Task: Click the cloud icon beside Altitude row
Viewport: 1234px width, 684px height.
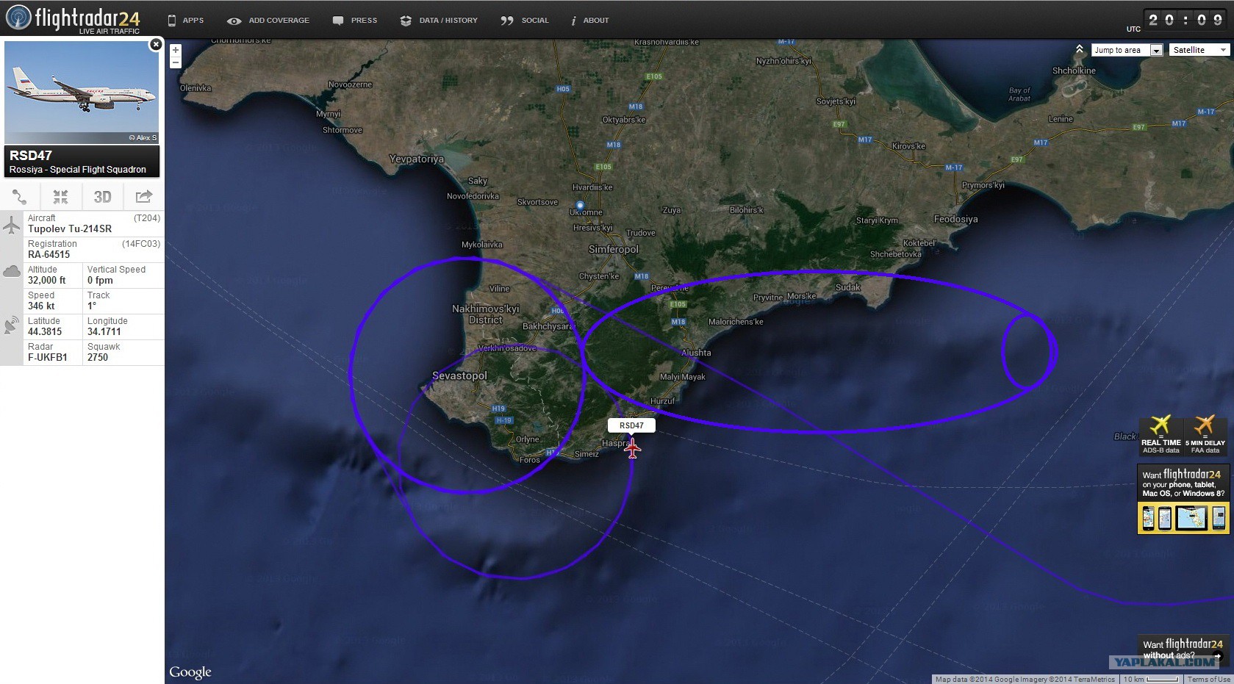Action: (x=12, y=272)
